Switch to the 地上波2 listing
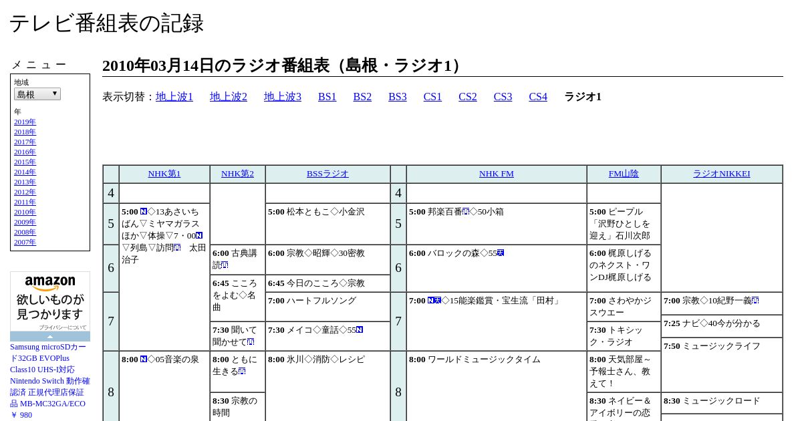 tap(229, 97)
